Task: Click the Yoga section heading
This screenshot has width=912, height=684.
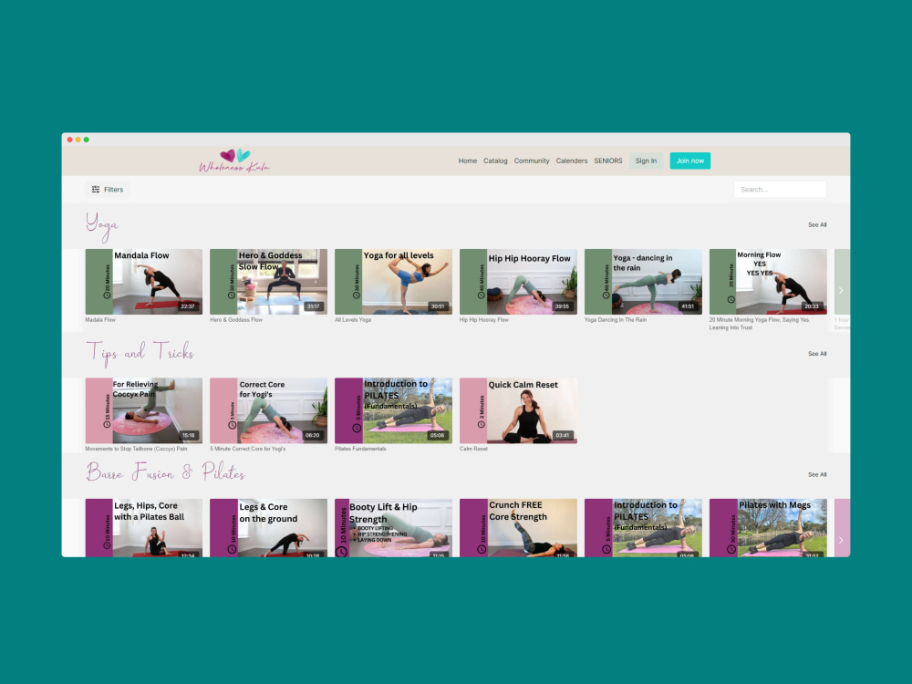Action: point(102,226)
